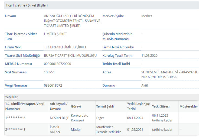The image size is (203, 137).
Task: Click BURSA TİCARET SİCİLİ MÜDÜRLÜĞÜ value
Action: (70, 56)
